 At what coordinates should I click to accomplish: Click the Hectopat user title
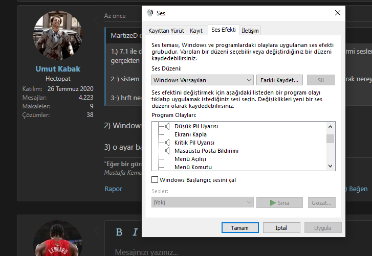58,79
